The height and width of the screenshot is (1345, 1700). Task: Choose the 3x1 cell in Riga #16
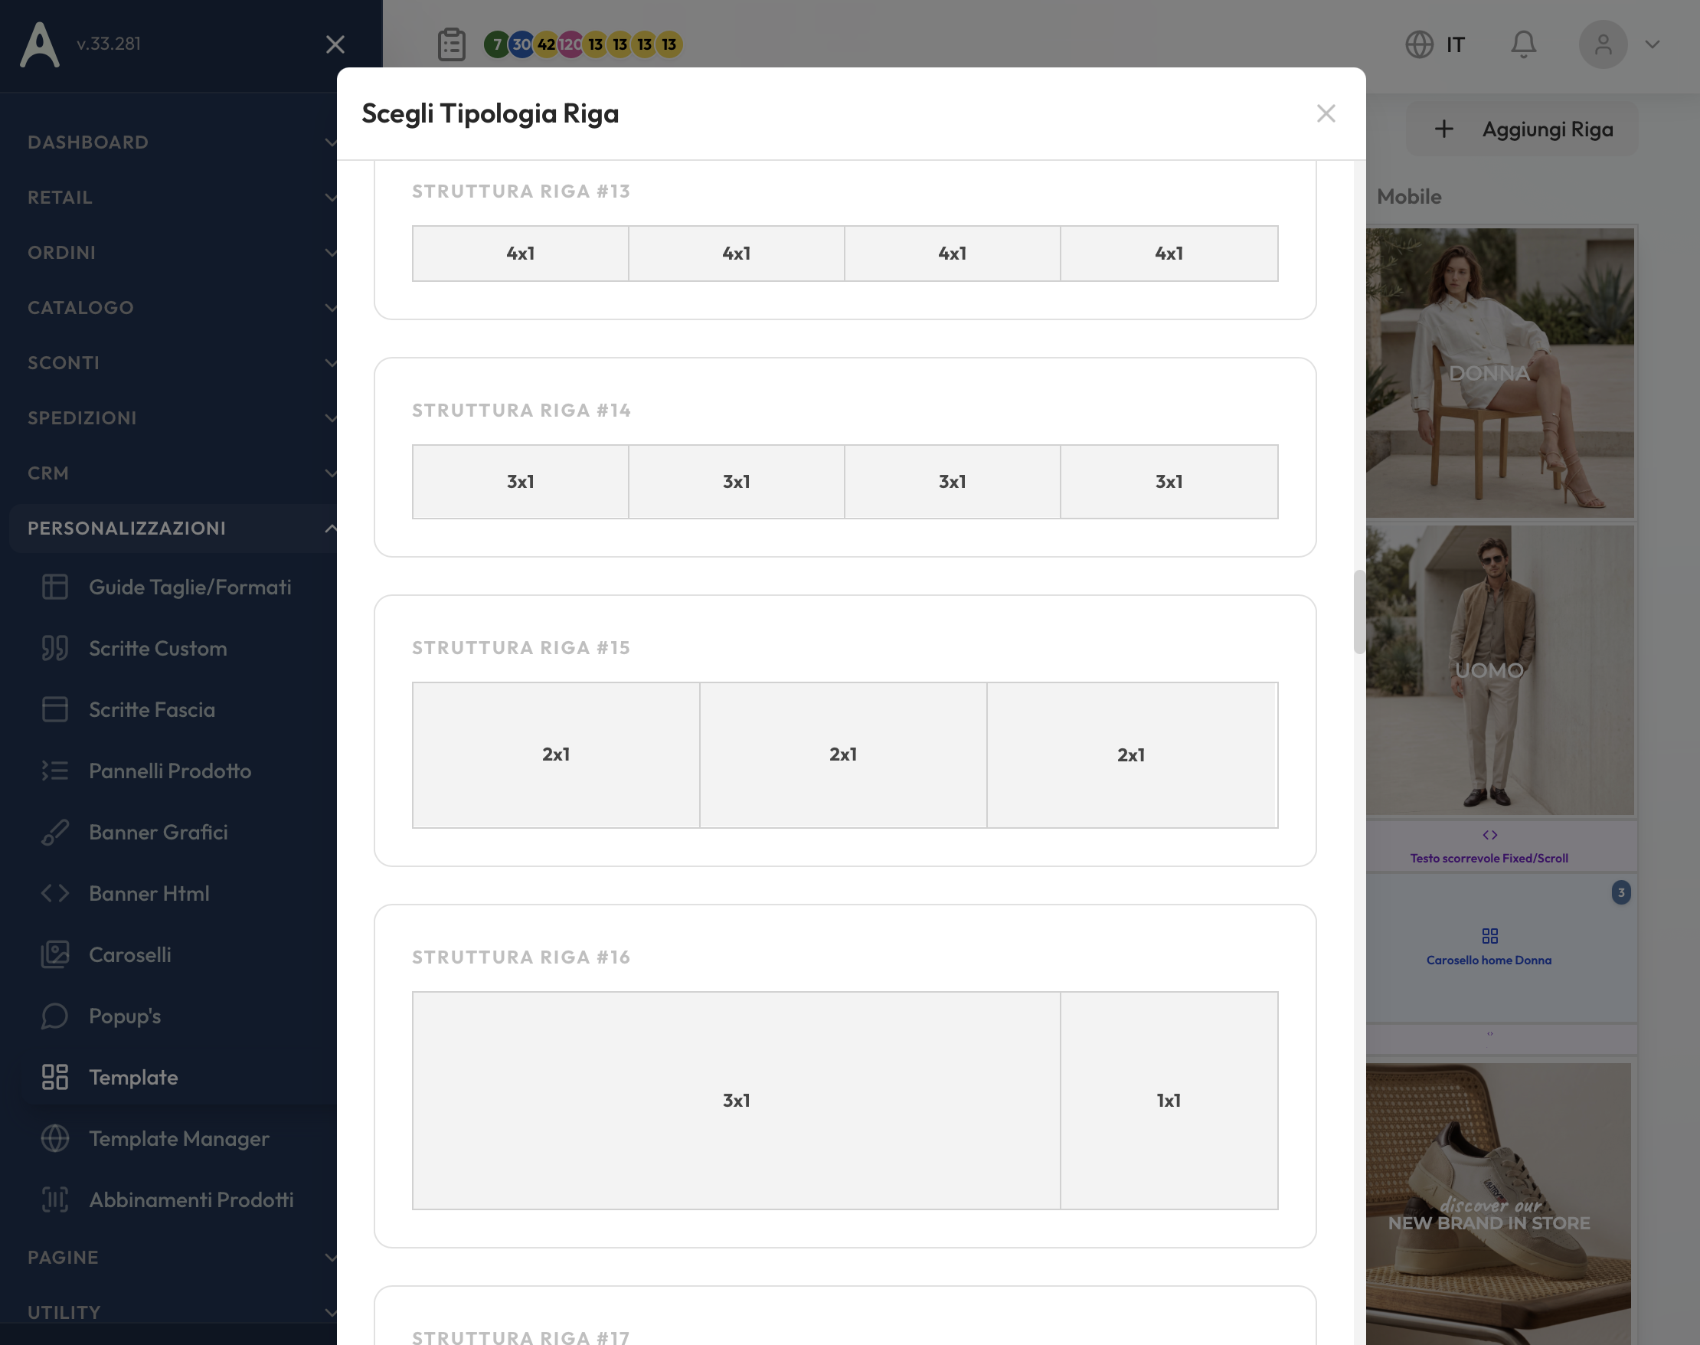[736, 1101]
